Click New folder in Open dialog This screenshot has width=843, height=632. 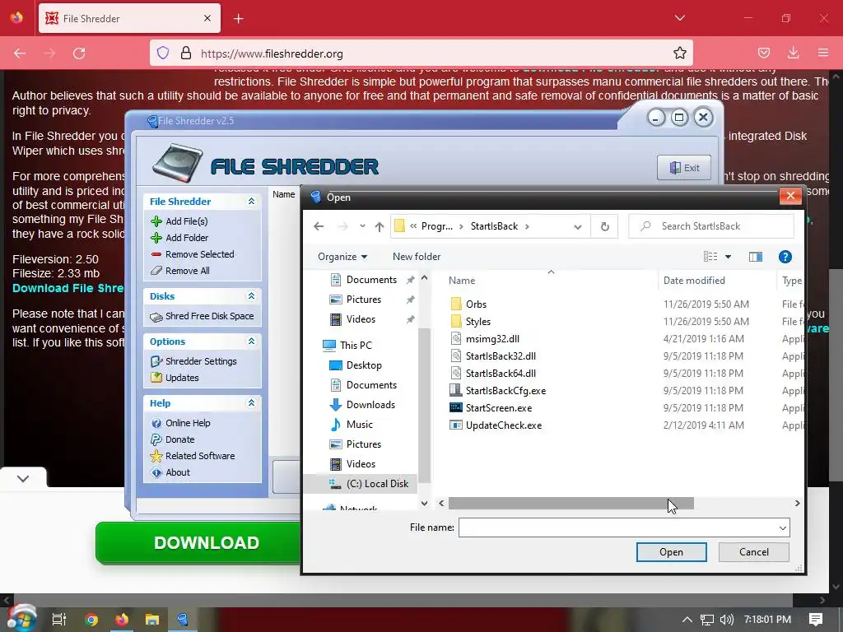click(416, 257)
